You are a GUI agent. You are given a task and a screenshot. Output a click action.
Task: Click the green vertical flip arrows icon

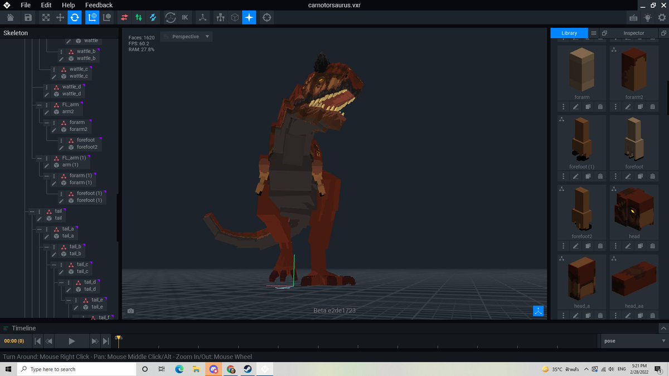[x=138, y=18]
